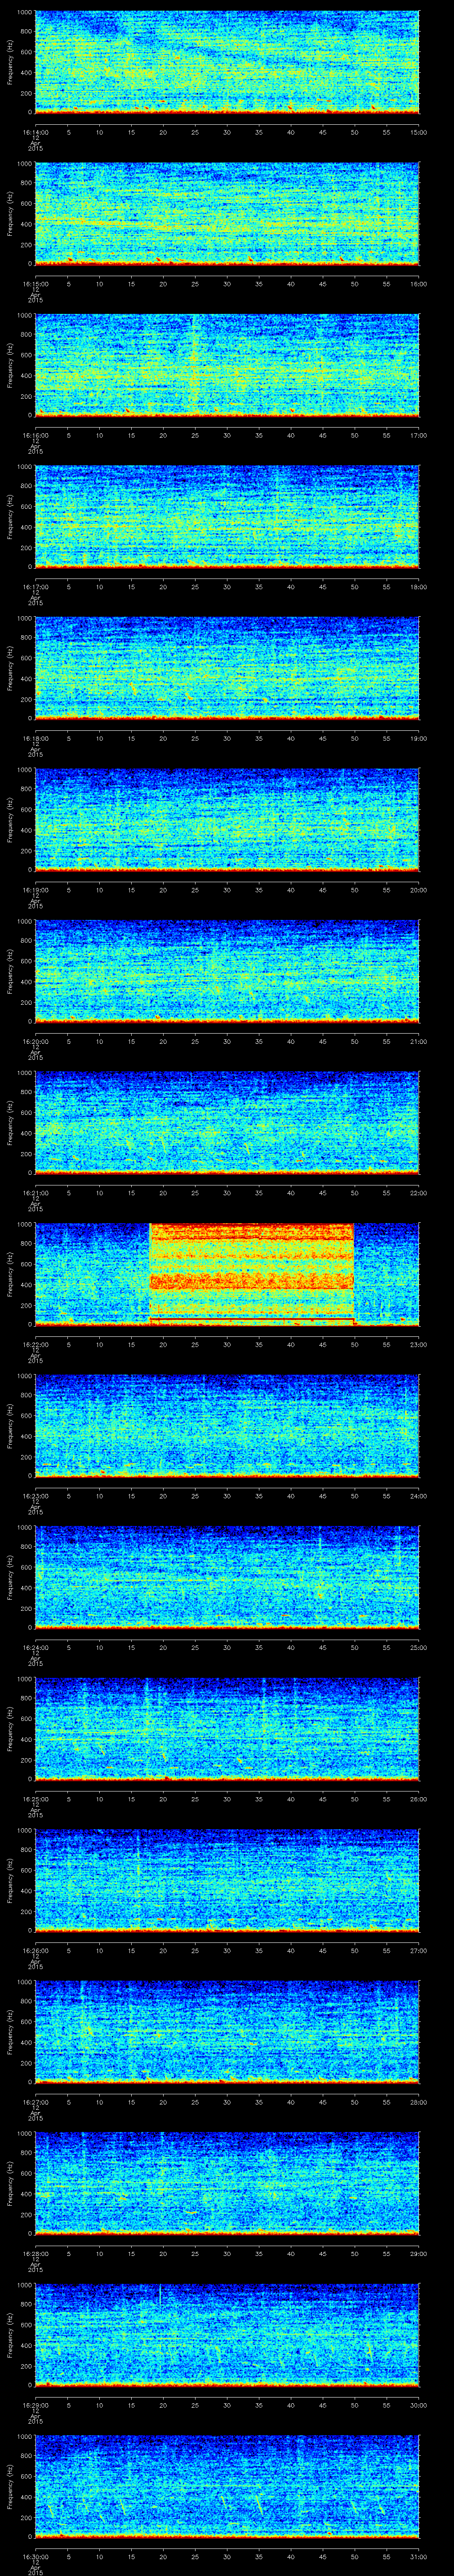Image resolution: width=454 pixels, height=2576 pixels.
Task: Click the 31:00 end time label
Action: point(418,2556)
